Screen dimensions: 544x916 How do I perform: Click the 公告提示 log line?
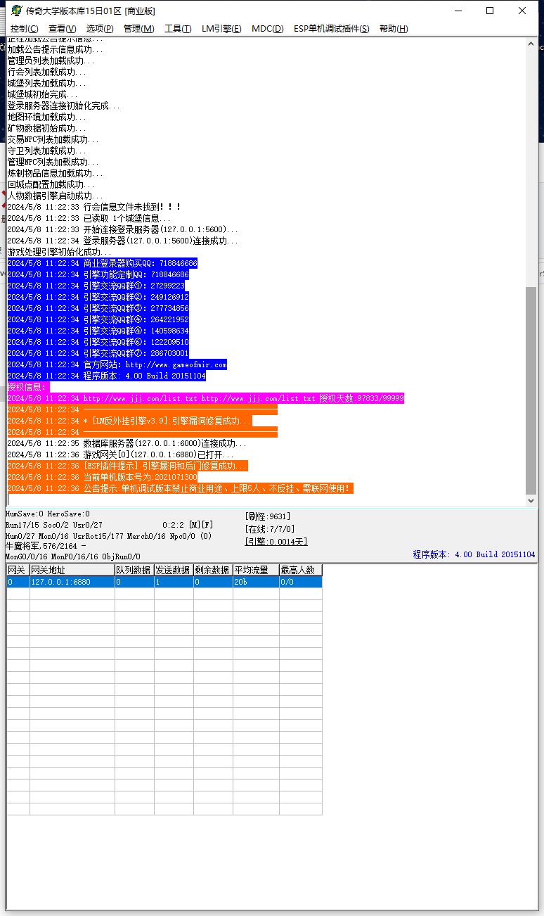(x=181, y=488)
